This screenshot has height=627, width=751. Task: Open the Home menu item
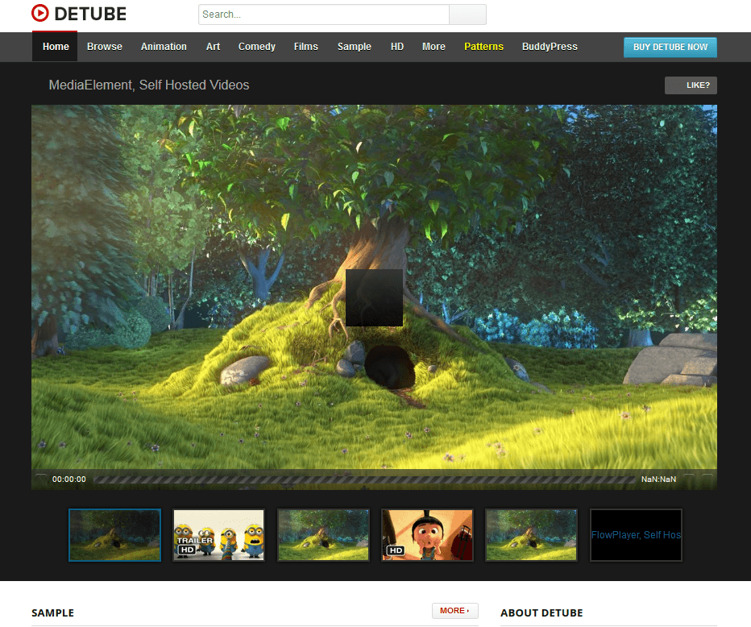point(55,47)
